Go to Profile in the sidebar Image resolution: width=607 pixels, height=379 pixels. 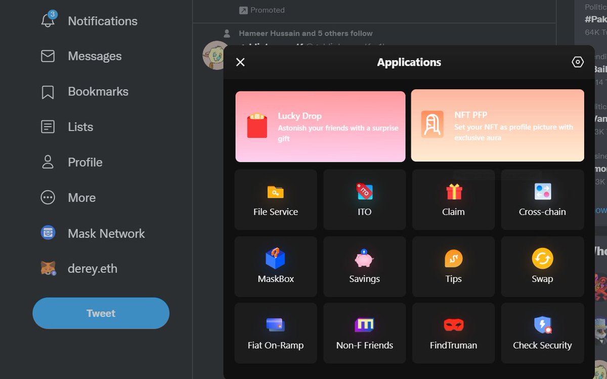(x=72, y=162)
